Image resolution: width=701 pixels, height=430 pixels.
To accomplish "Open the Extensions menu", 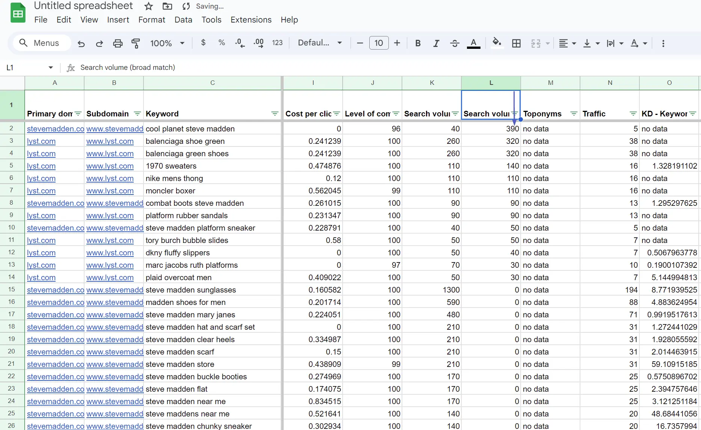I will click(251, 20).
